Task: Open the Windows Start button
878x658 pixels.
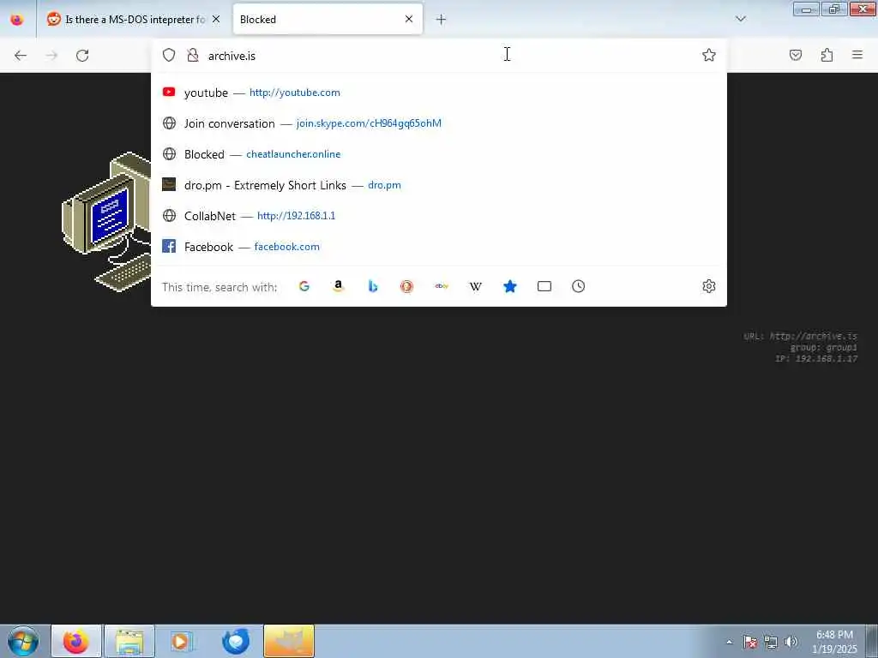Action: (x=23, y=641)
